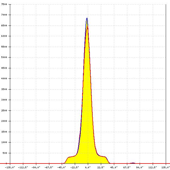This screenshot has width=170, height=170.
Task: Click the -67.5° x-axis label
Action: coord(49,167)
